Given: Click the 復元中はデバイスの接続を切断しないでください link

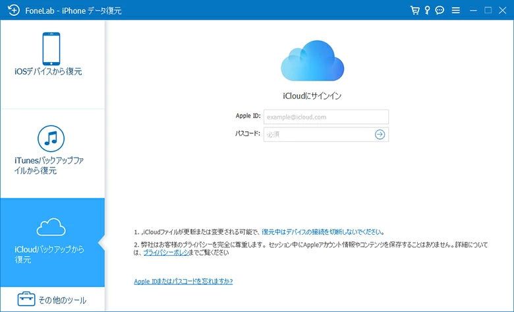Looking at the screenshot, I should (322, 232).
